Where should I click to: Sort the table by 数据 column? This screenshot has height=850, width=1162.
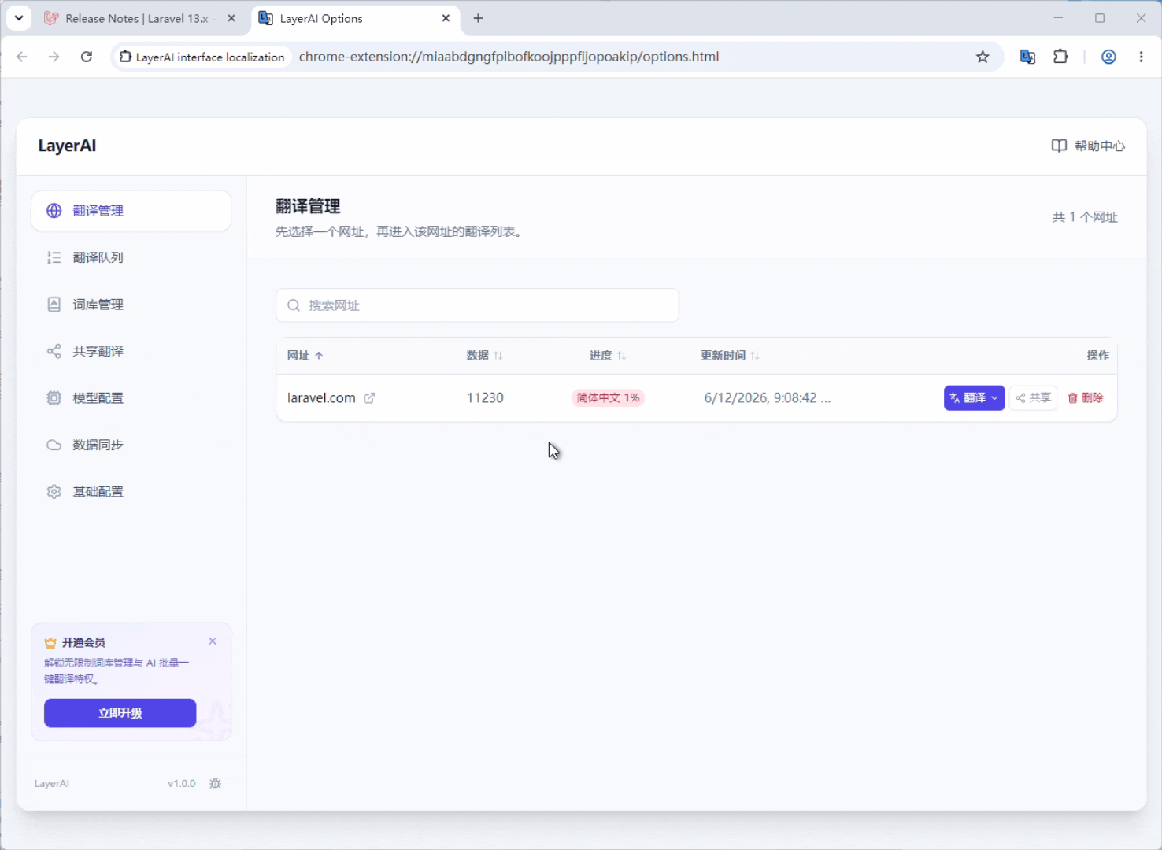tap(484, 356)
